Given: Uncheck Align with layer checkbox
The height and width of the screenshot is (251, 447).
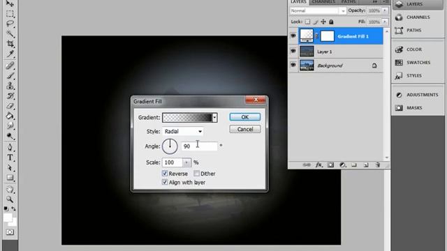Looking at the screenshot, I should click(165, 182).
